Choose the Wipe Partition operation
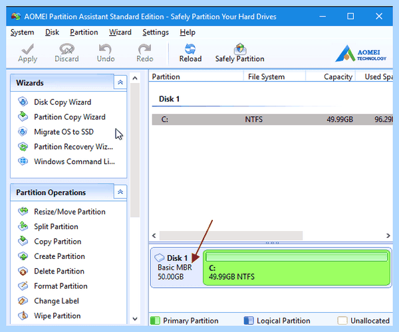This screenshot has height=332, width=399. point(57,315)
